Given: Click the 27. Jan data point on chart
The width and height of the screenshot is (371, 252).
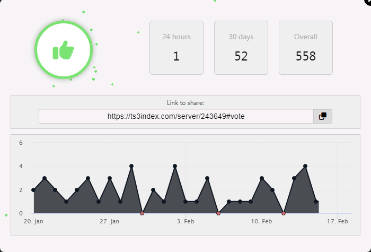Looking at the screenshot, I should (110, 178).
